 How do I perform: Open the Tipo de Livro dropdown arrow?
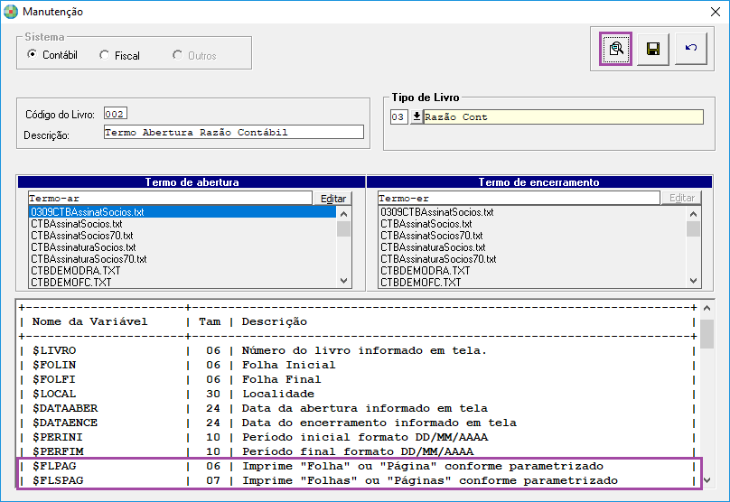416,116
